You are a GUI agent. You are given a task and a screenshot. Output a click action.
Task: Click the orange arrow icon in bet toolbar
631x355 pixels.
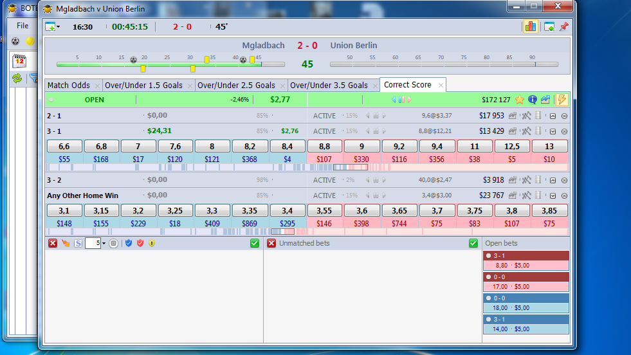coord(66,243)
